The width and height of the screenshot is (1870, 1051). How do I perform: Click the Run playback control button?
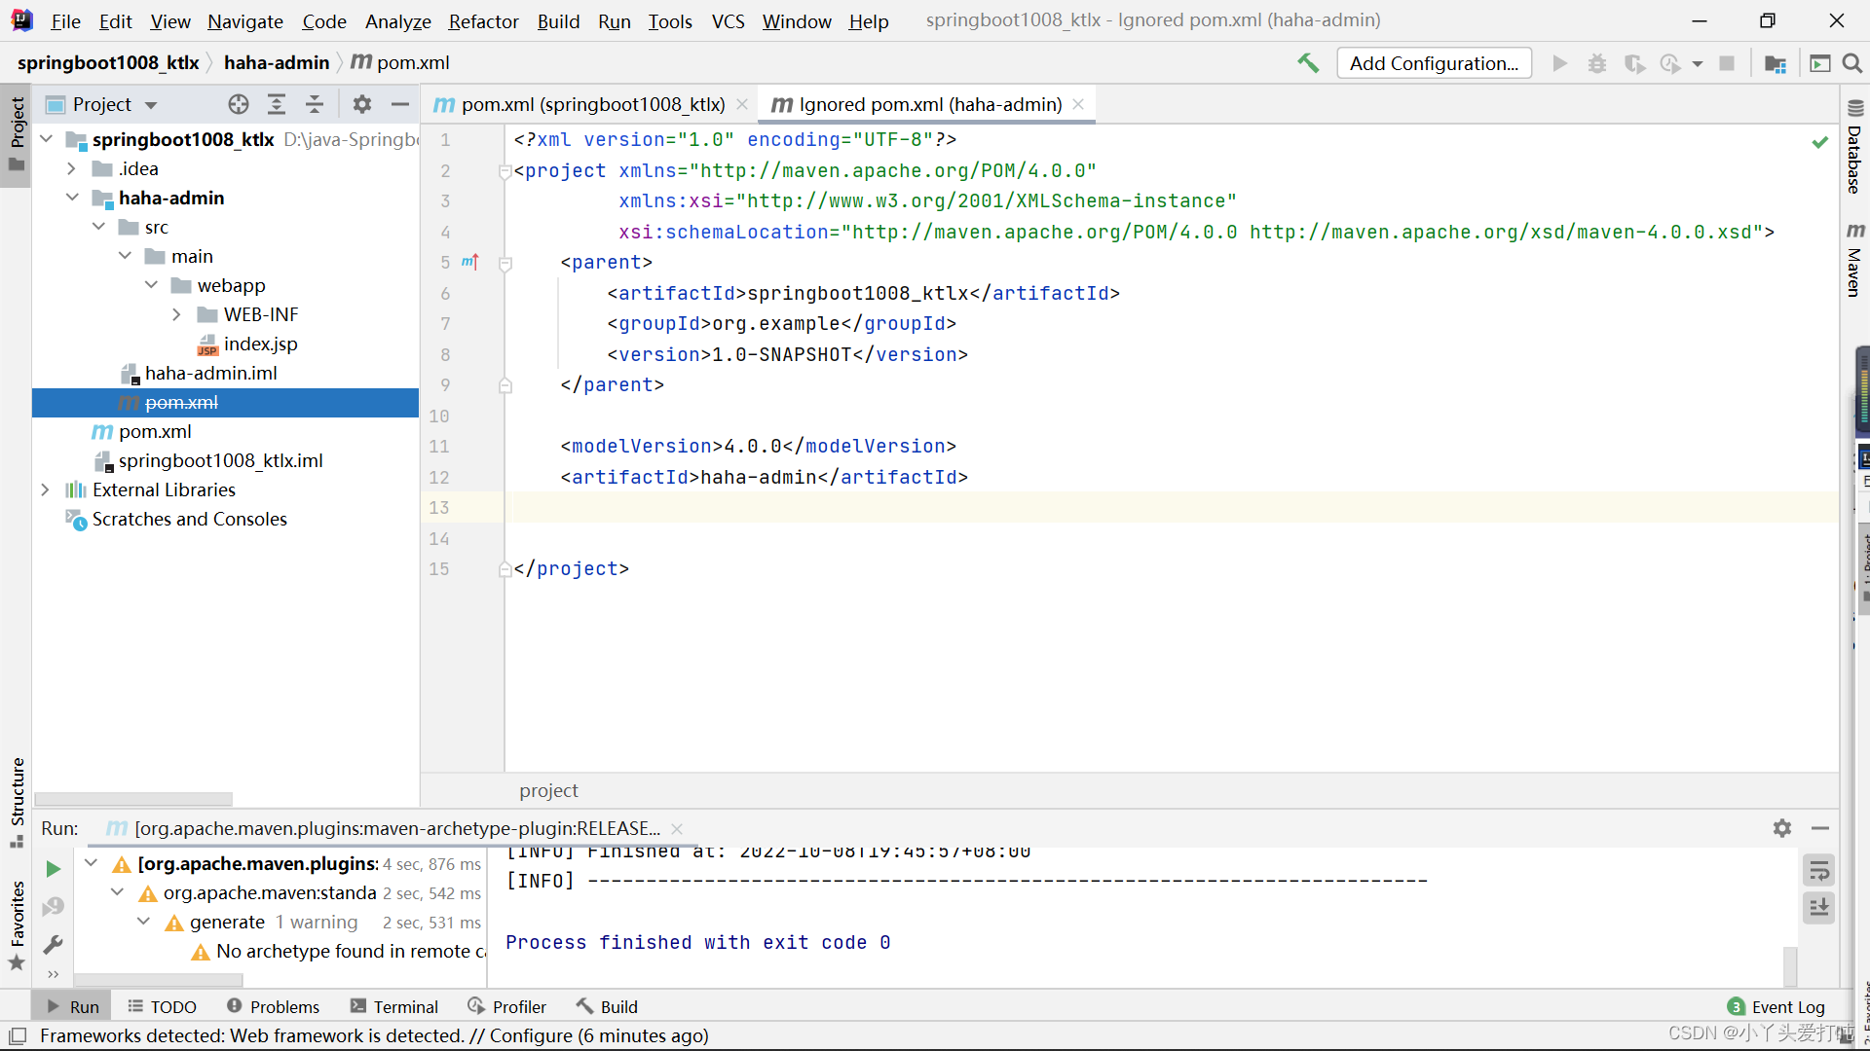[1558, 63]
